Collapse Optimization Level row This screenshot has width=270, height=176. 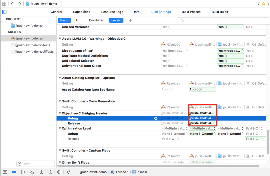point(60,128)
